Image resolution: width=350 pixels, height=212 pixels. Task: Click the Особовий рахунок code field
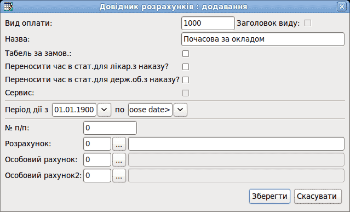pos(97,160)
